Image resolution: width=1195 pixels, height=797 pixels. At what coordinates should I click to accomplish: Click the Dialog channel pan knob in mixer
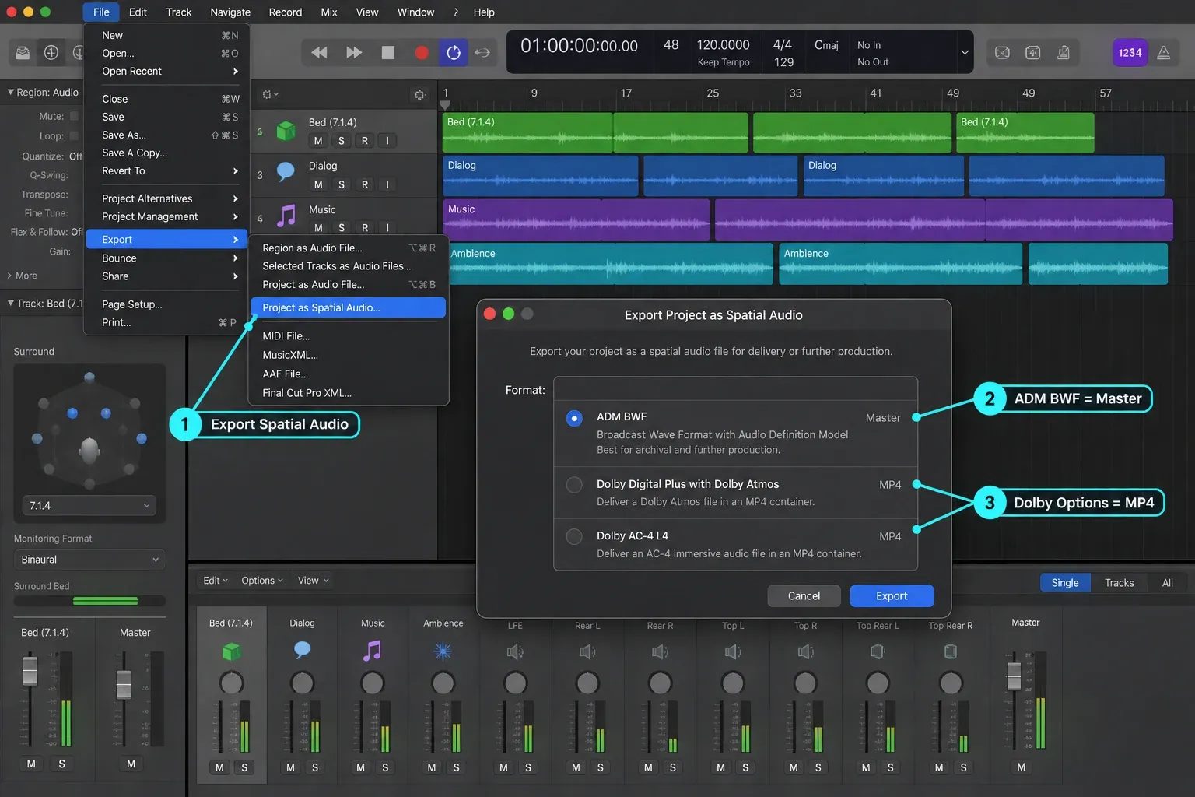click(302, 683)
